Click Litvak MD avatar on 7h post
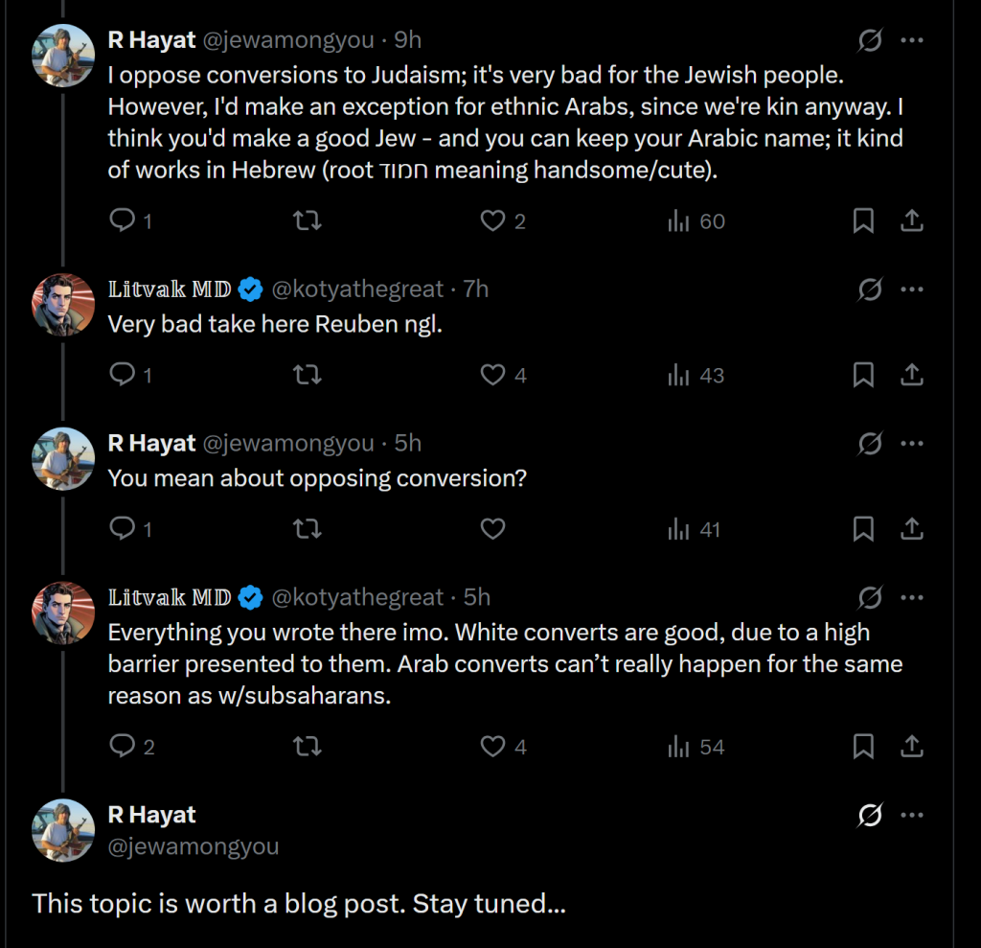 (63, 305)
